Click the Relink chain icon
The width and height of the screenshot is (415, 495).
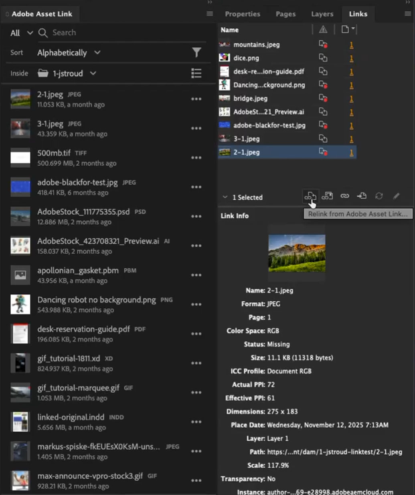[x=345, y=196]
